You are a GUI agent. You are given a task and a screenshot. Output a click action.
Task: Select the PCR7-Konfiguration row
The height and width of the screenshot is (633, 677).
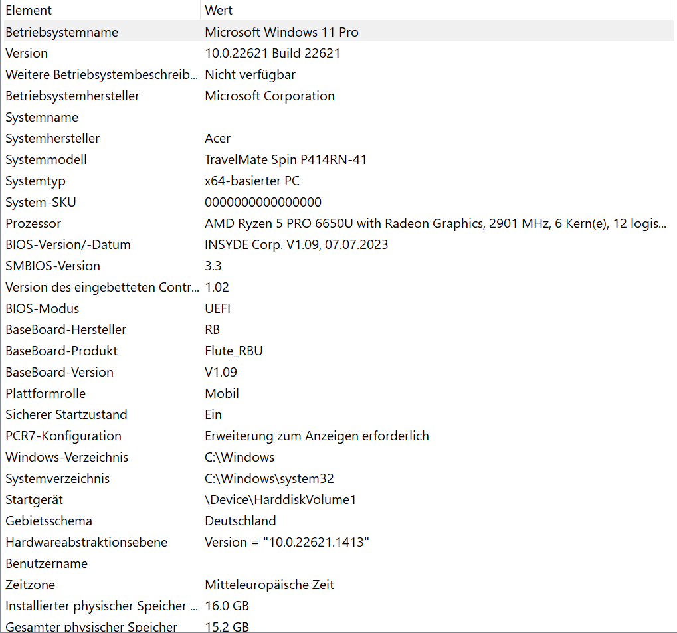[339, 436]
